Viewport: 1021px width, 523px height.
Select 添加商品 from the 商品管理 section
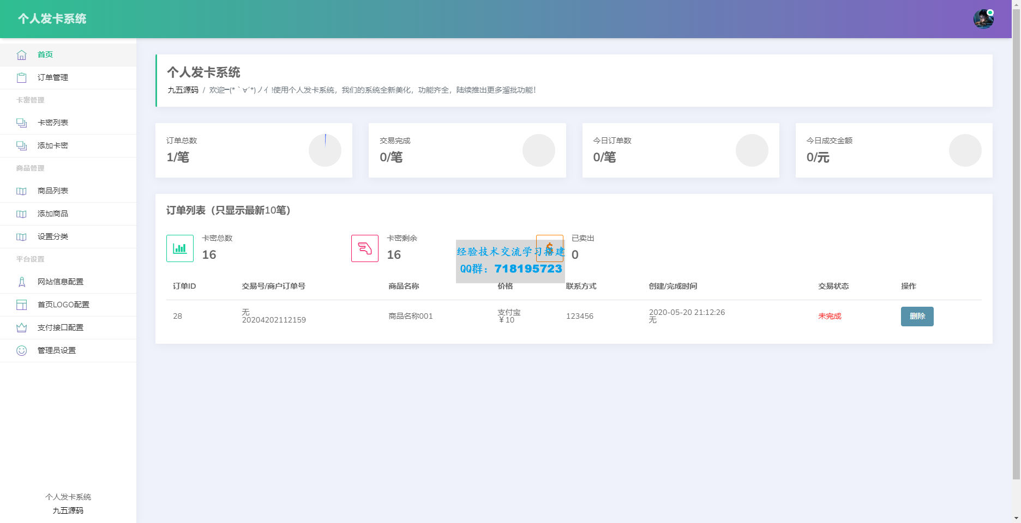tap(52, 214)
